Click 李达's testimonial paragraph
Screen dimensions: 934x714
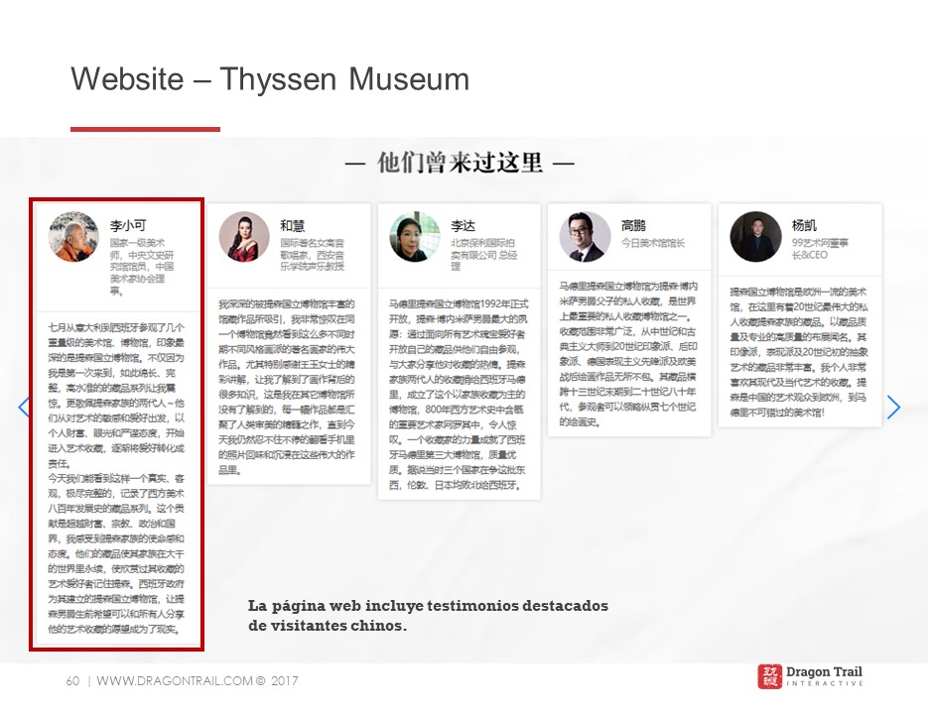pyautogui.click(x=458, y=395)
